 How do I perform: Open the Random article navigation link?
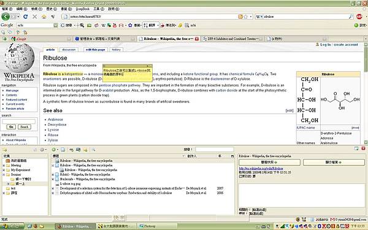point(15,109)
